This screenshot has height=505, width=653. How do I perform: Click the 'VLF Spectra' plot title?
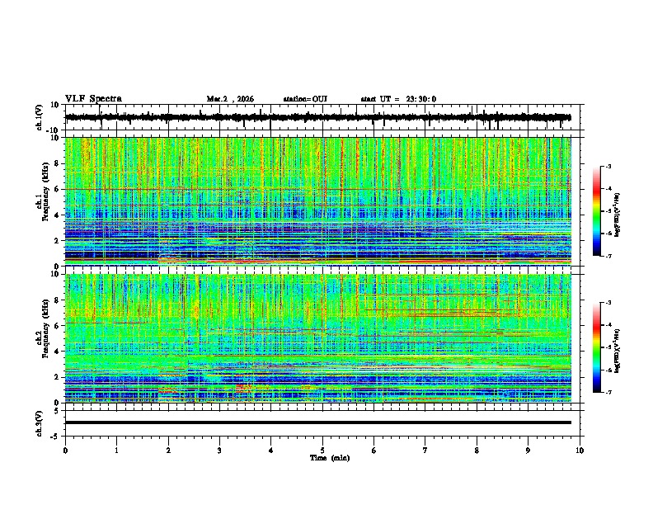point(93,99)
